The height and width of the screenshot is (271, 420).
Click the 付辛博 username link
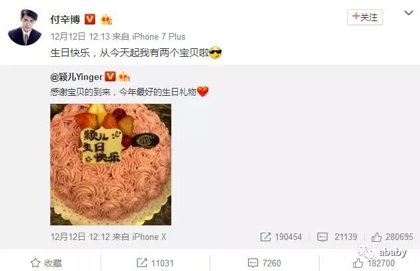point(65,19)
